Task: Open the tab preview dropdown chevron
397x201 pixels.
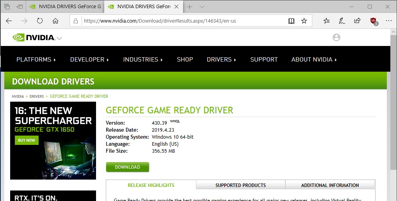Action: tap(202, 7)
